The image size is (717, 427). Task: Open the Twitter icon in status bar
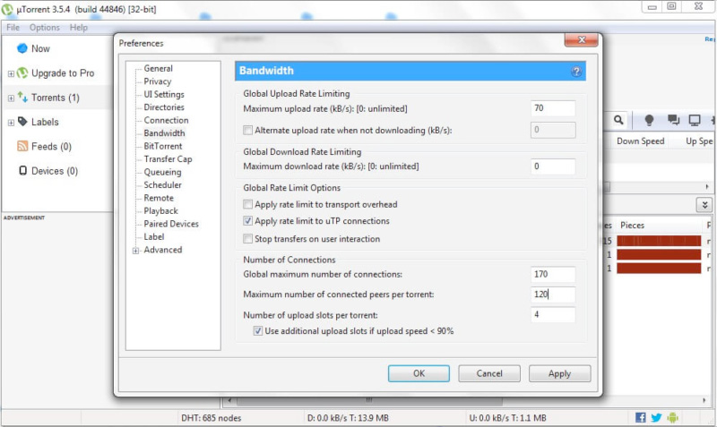(x=656, y=417)
